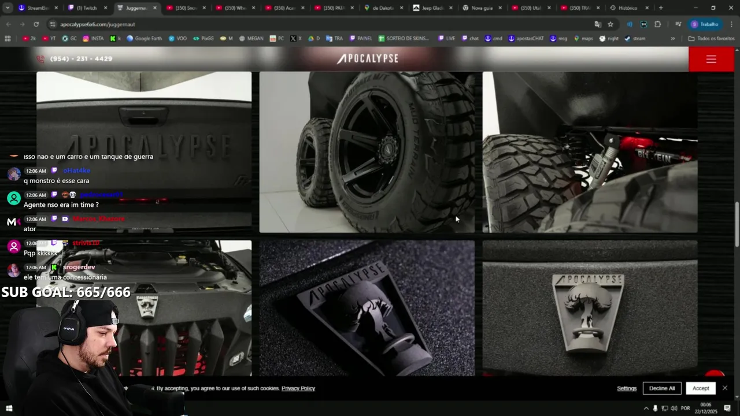
Task: Click the address bar URL field
Action: tap(324, 24)
